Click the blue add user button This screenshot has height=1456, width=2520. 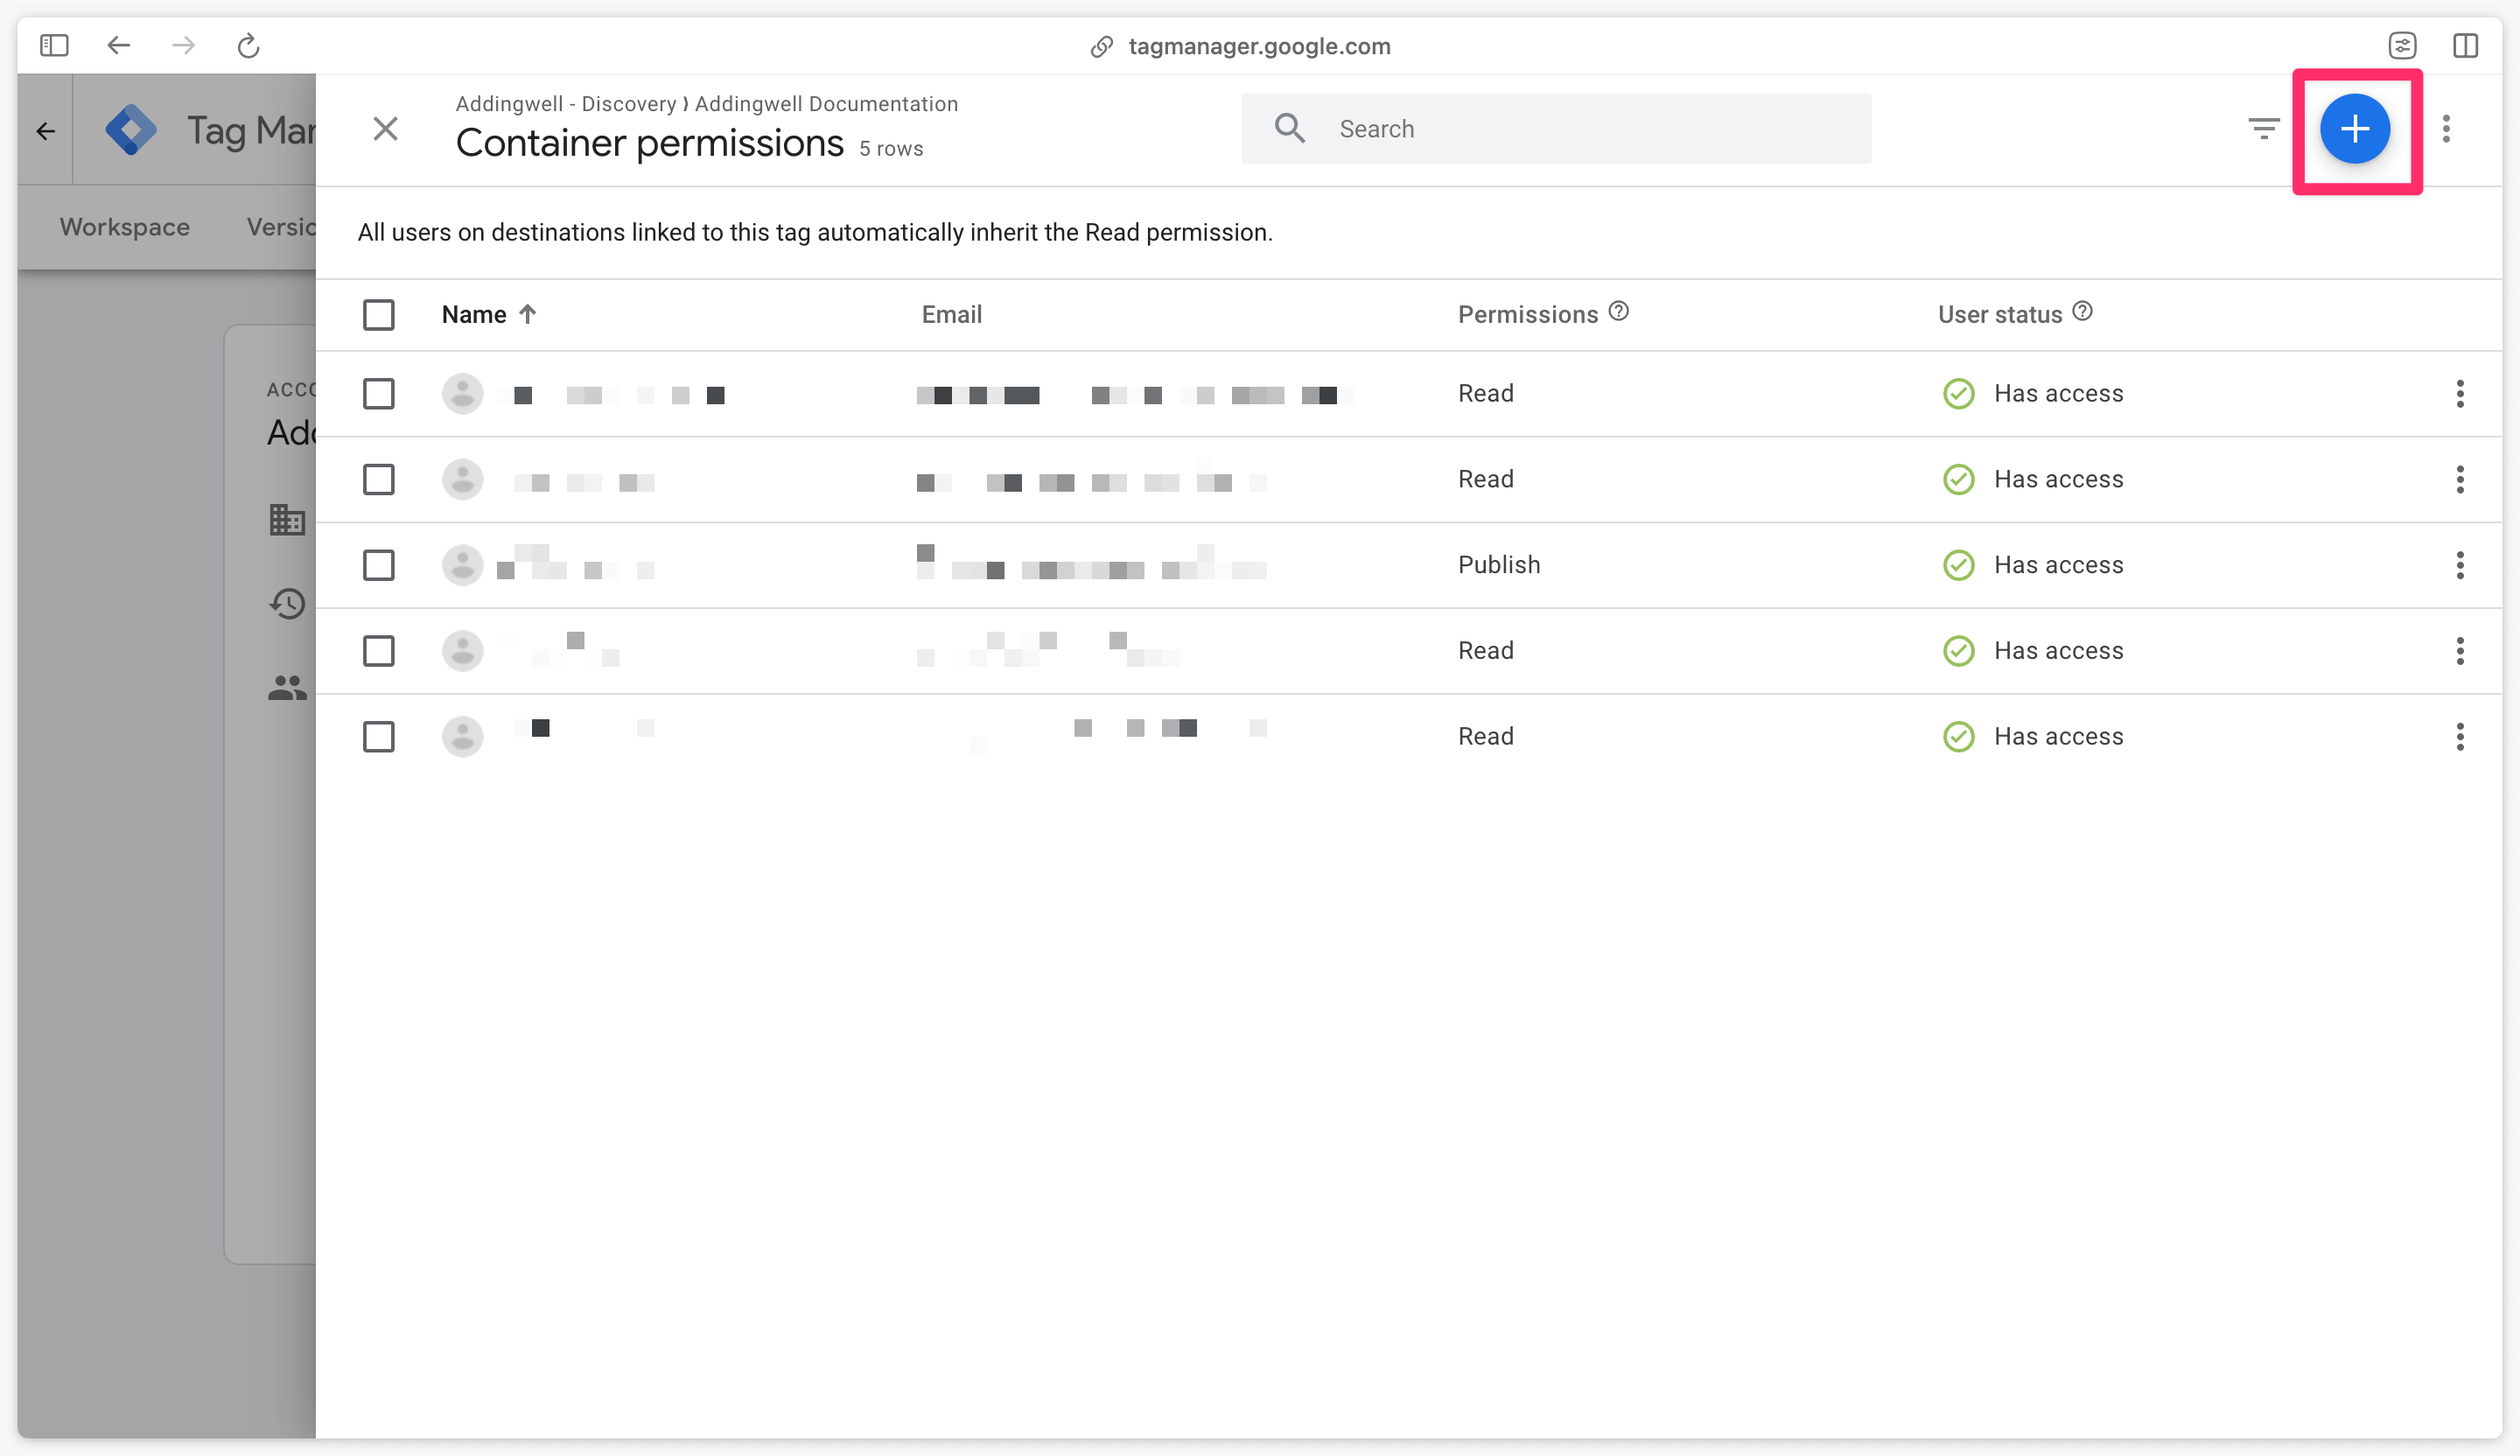click(x=2355, y=129)
